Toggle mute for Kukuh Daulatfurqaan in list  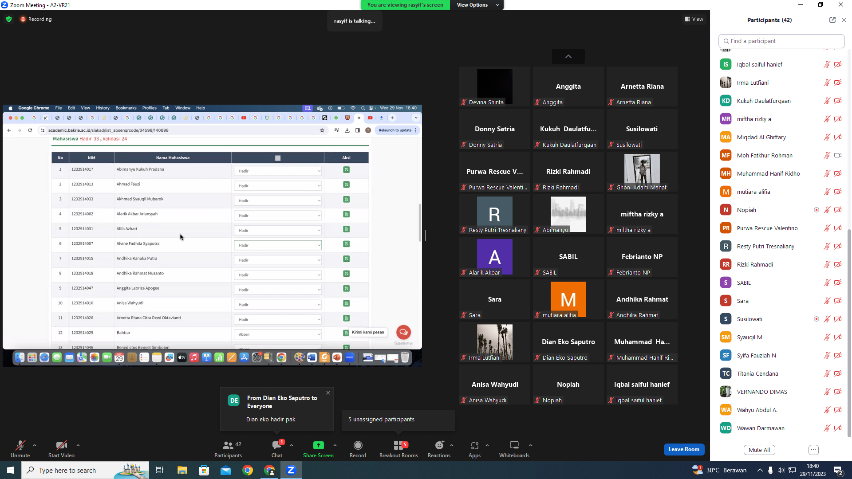point(827,101)
